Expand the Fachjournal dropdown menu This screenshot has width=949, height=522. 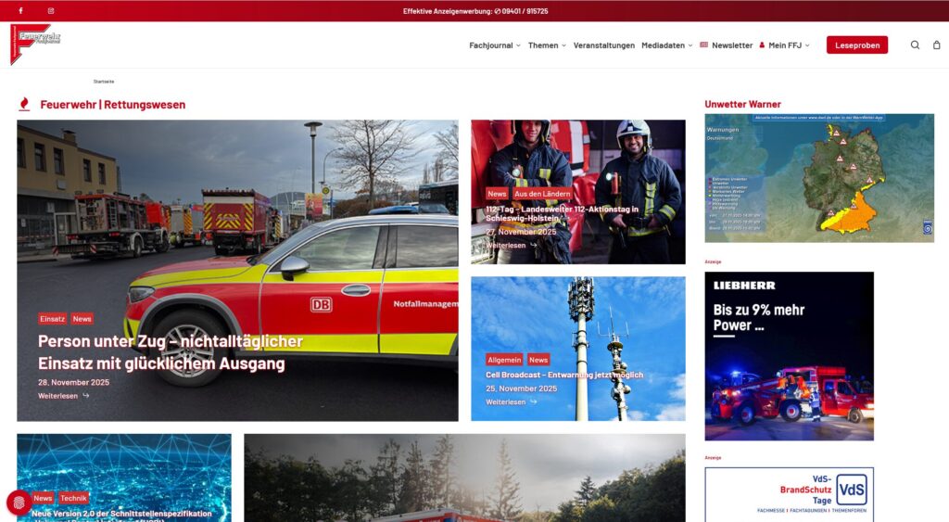coord(494,45)
